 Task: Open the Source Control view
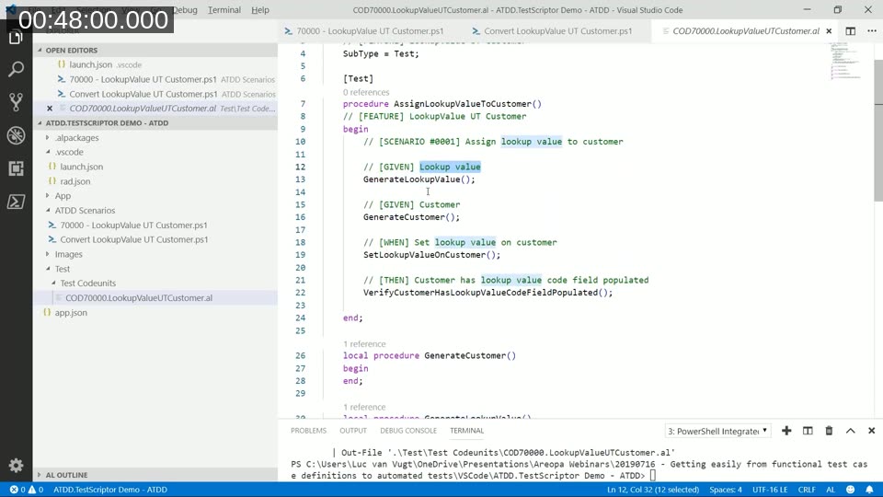pyautogui.click(x=16, y=102)
